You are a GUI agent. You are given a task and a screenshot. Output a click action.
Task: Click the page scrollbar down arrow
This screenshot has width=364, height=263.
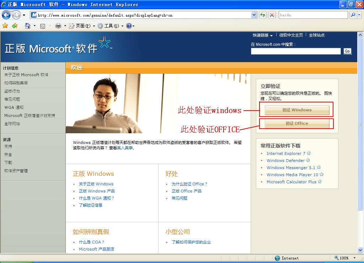360,250
